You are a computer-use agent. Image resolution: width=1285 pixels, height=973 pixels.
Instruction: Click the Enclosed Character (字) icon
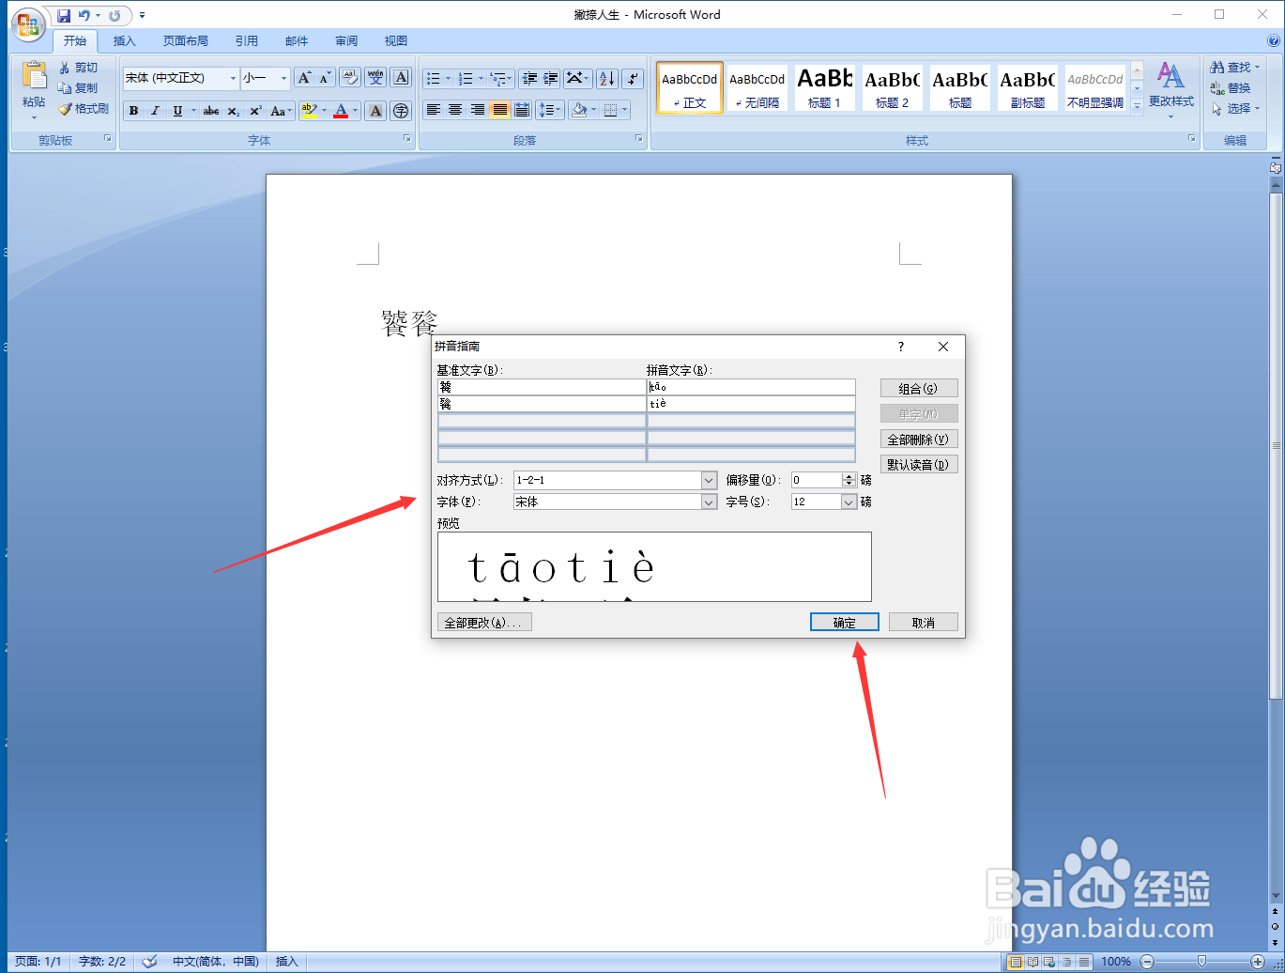(401, 111)
